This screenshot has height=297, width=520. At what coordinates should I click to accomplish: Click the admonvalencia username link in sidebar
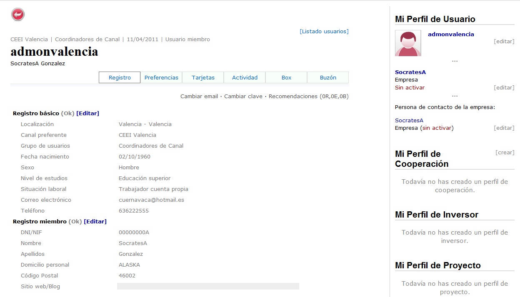(x=451, y=34)
